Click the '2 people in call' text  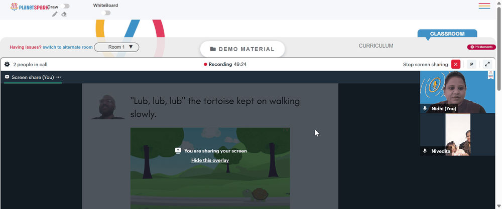pyautogui.click(x=31, y=65)
